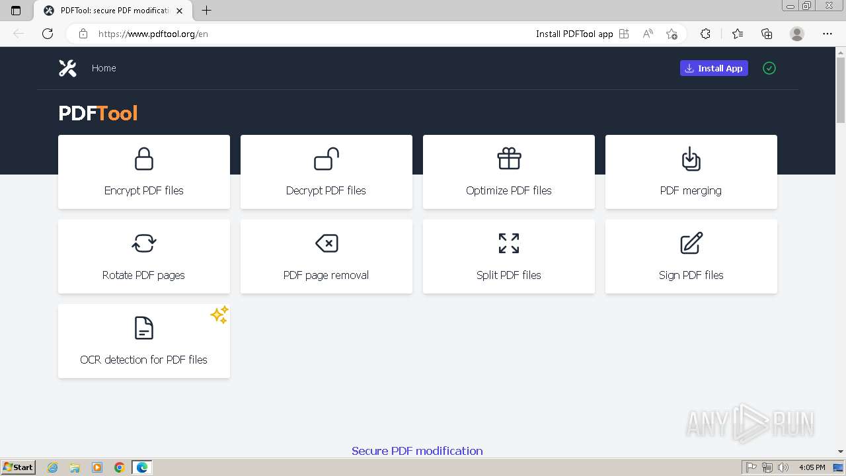This screenshot has width=846, height=476.
Task: Click the green checkmark status icon
Action: pyautogui.click(x=769, y=68)
